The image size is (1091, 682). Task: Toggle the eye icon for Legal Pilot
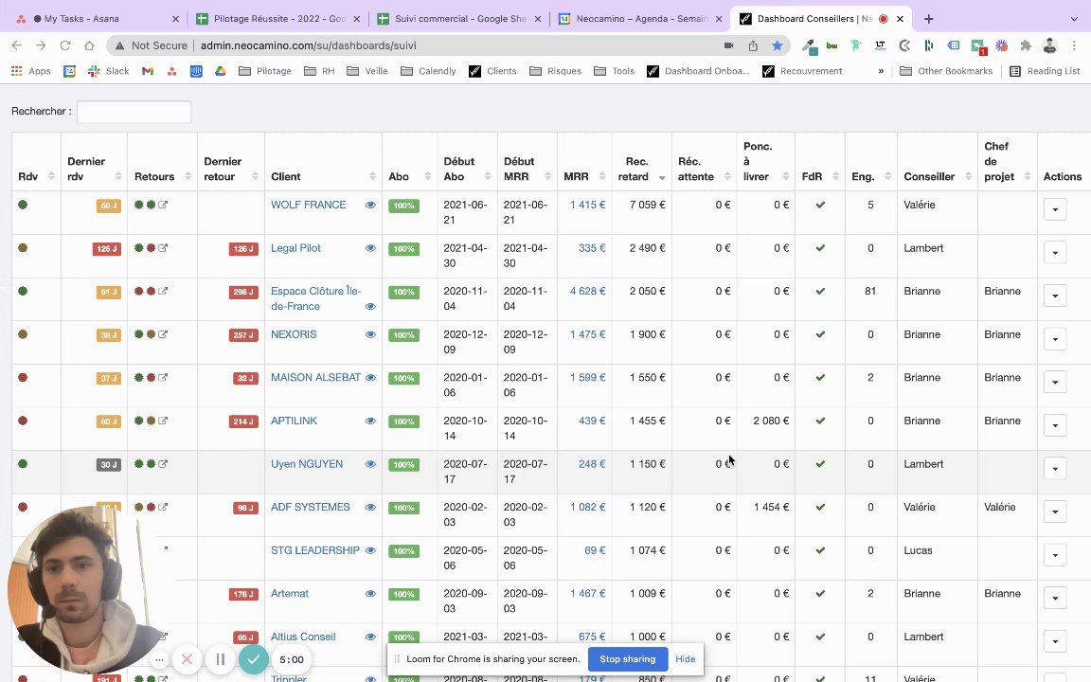pyautogui.click(x=370, y=248)
